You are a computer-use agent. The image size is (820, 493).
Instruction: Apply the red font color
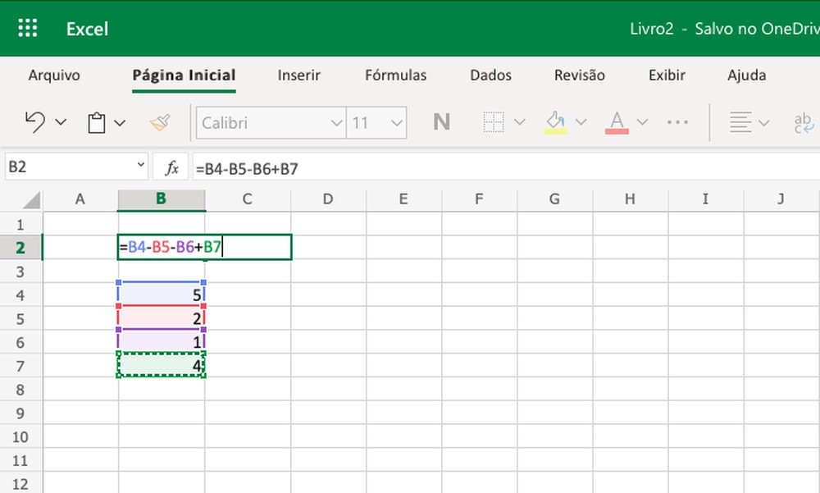616,121
